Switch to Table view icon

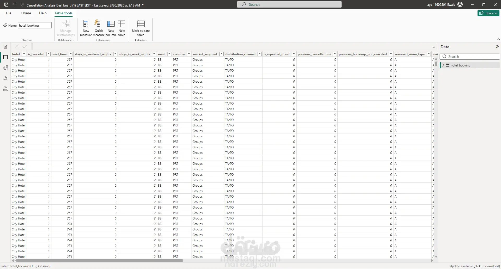5,57
